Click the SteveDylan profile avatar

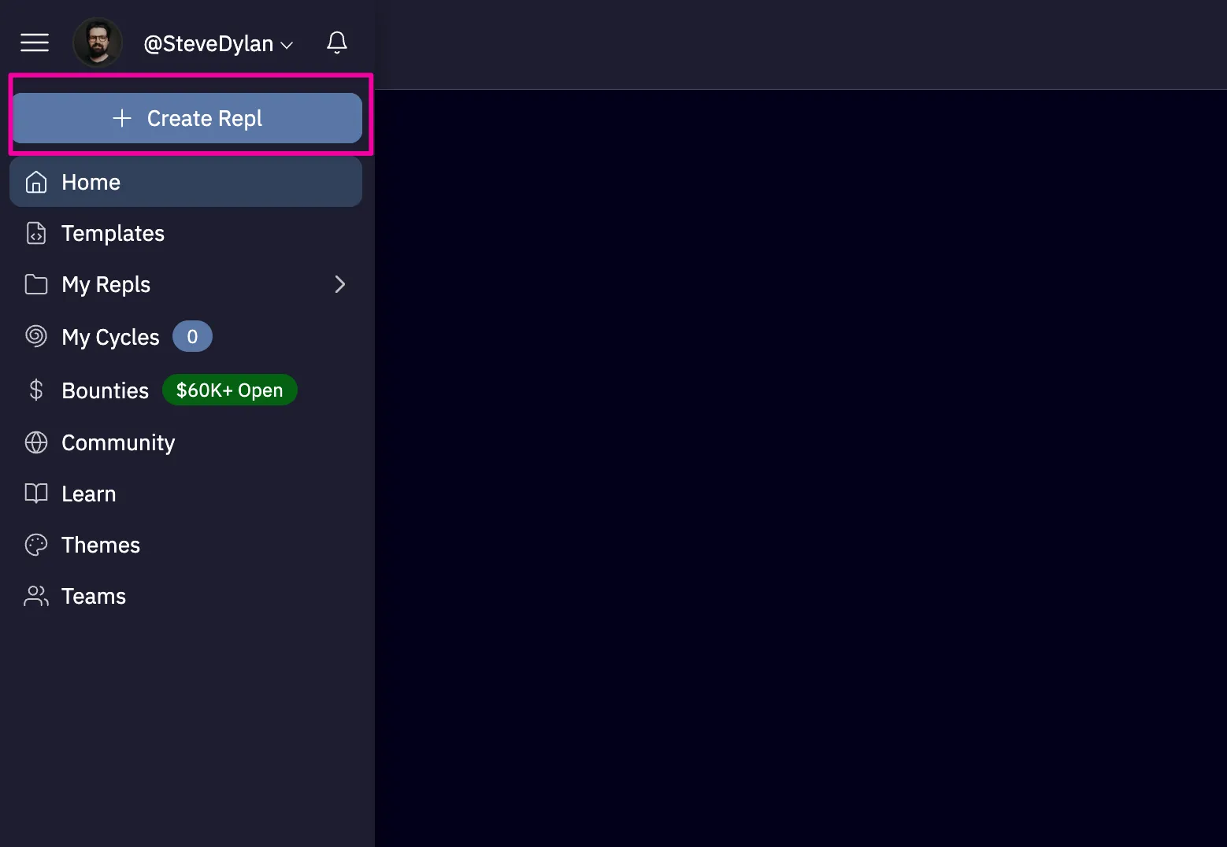[x=98, y=43]
